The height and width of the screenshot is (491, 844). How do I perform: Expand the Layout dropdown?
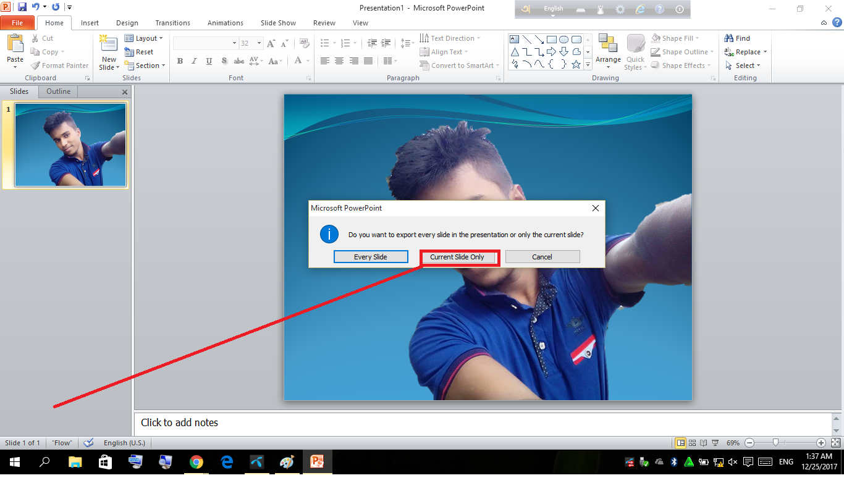(x=146, y=38)
